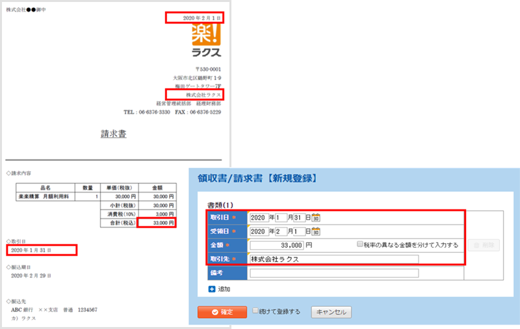The height and width of the screenshot is (329, 520).
Task: Click the empty 備考 field
Action: [x=334, y=273]
